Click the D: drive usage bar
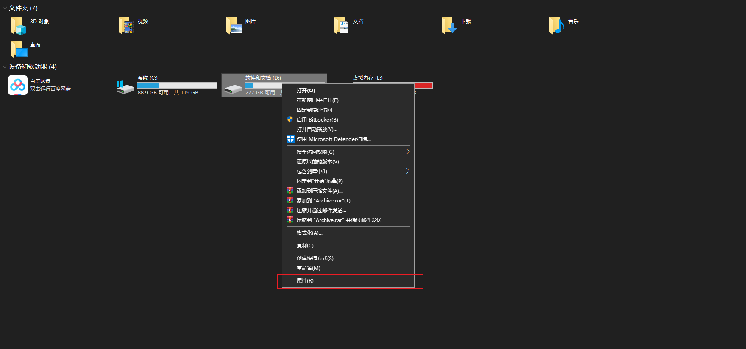 tap(263, 85)
